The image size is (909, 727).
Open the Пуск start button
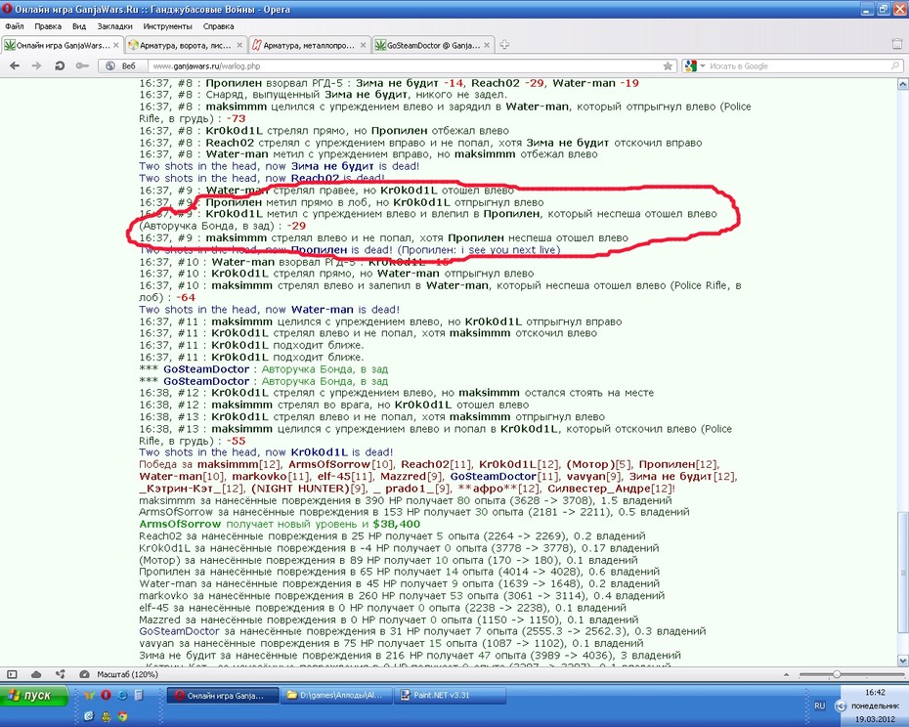coord(34,695)
